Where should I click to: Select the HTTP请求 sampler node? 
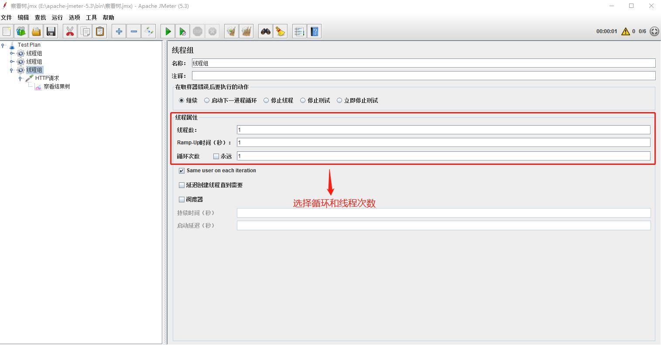[47, 78]
